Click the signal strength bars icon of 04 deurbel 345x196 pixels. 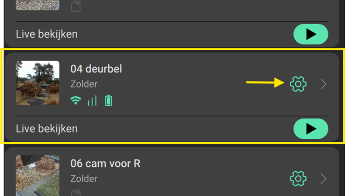(92, 101)
